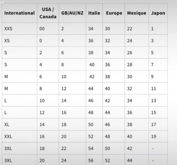Click the XXL size label
This screenshot has width=177, height=165.
(x=8, y=137)
